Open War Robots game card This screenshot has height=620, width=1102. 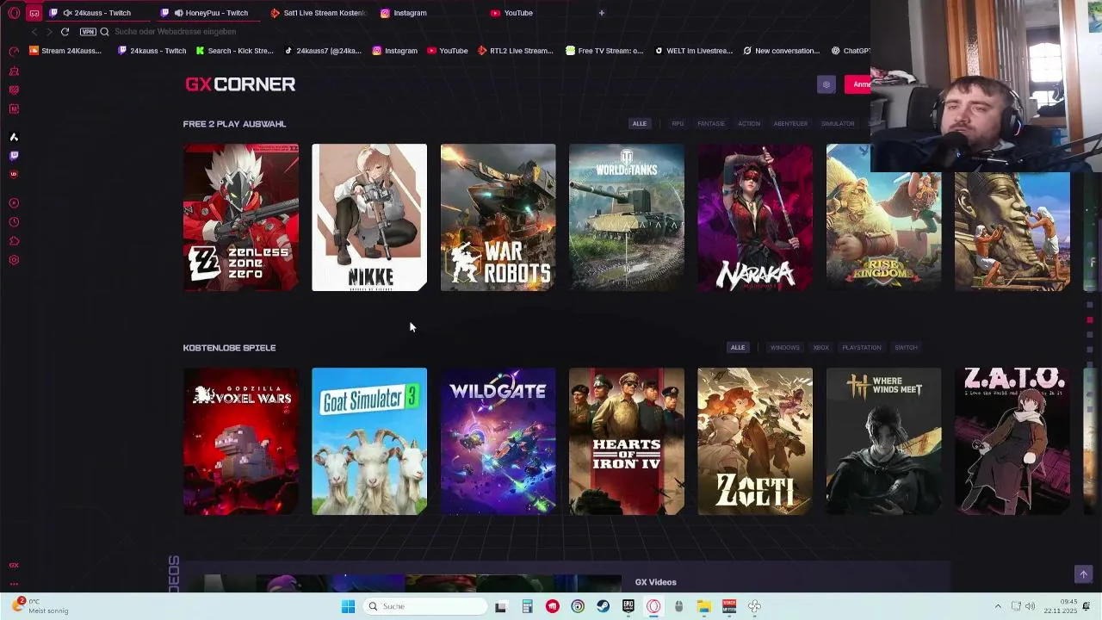pyautogui.click(x=498, y=217)
